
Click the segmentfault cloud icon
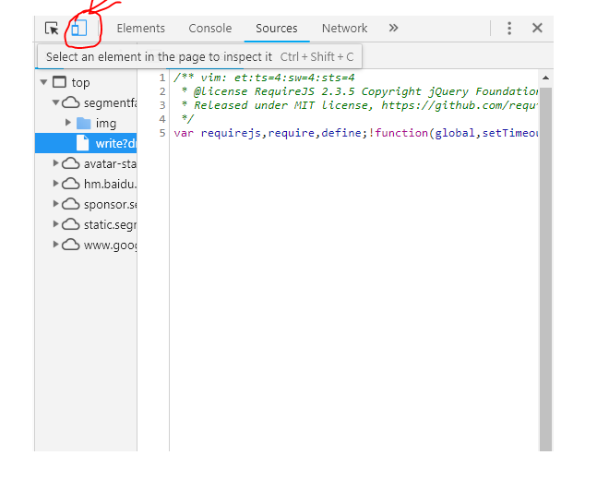coord(71,102)
